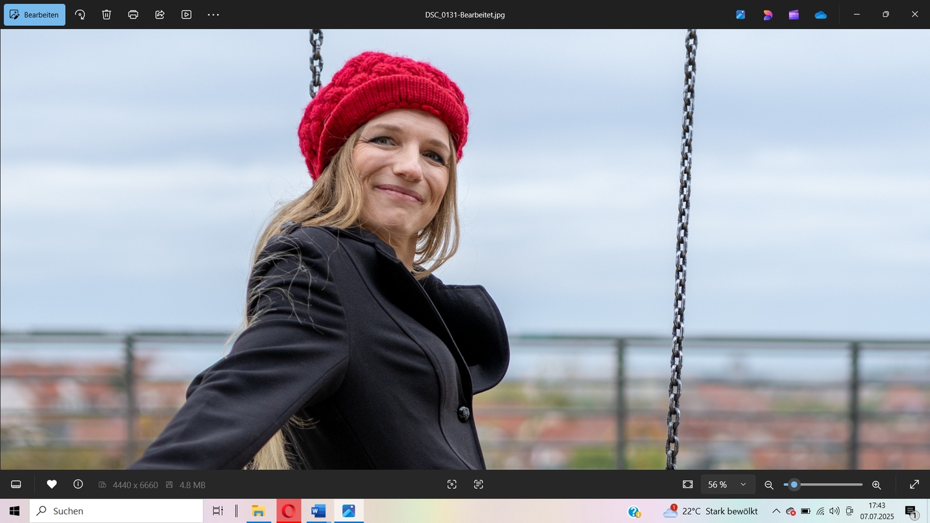Print the image via printer icon
This screenshot has width=930, height=523.
[x=133, y=15]
